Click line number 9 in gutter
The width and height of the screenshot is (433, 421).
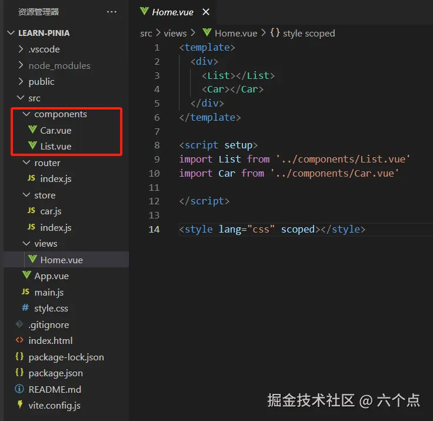tap(157, 159)
